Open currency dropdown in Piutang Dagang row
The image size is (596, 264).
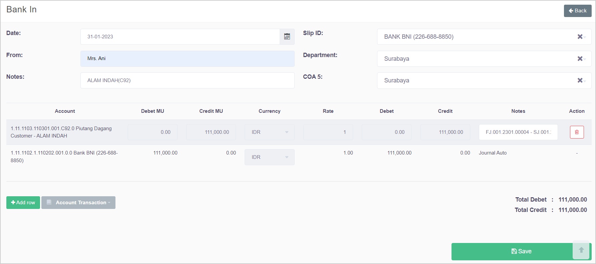point(269,132)
